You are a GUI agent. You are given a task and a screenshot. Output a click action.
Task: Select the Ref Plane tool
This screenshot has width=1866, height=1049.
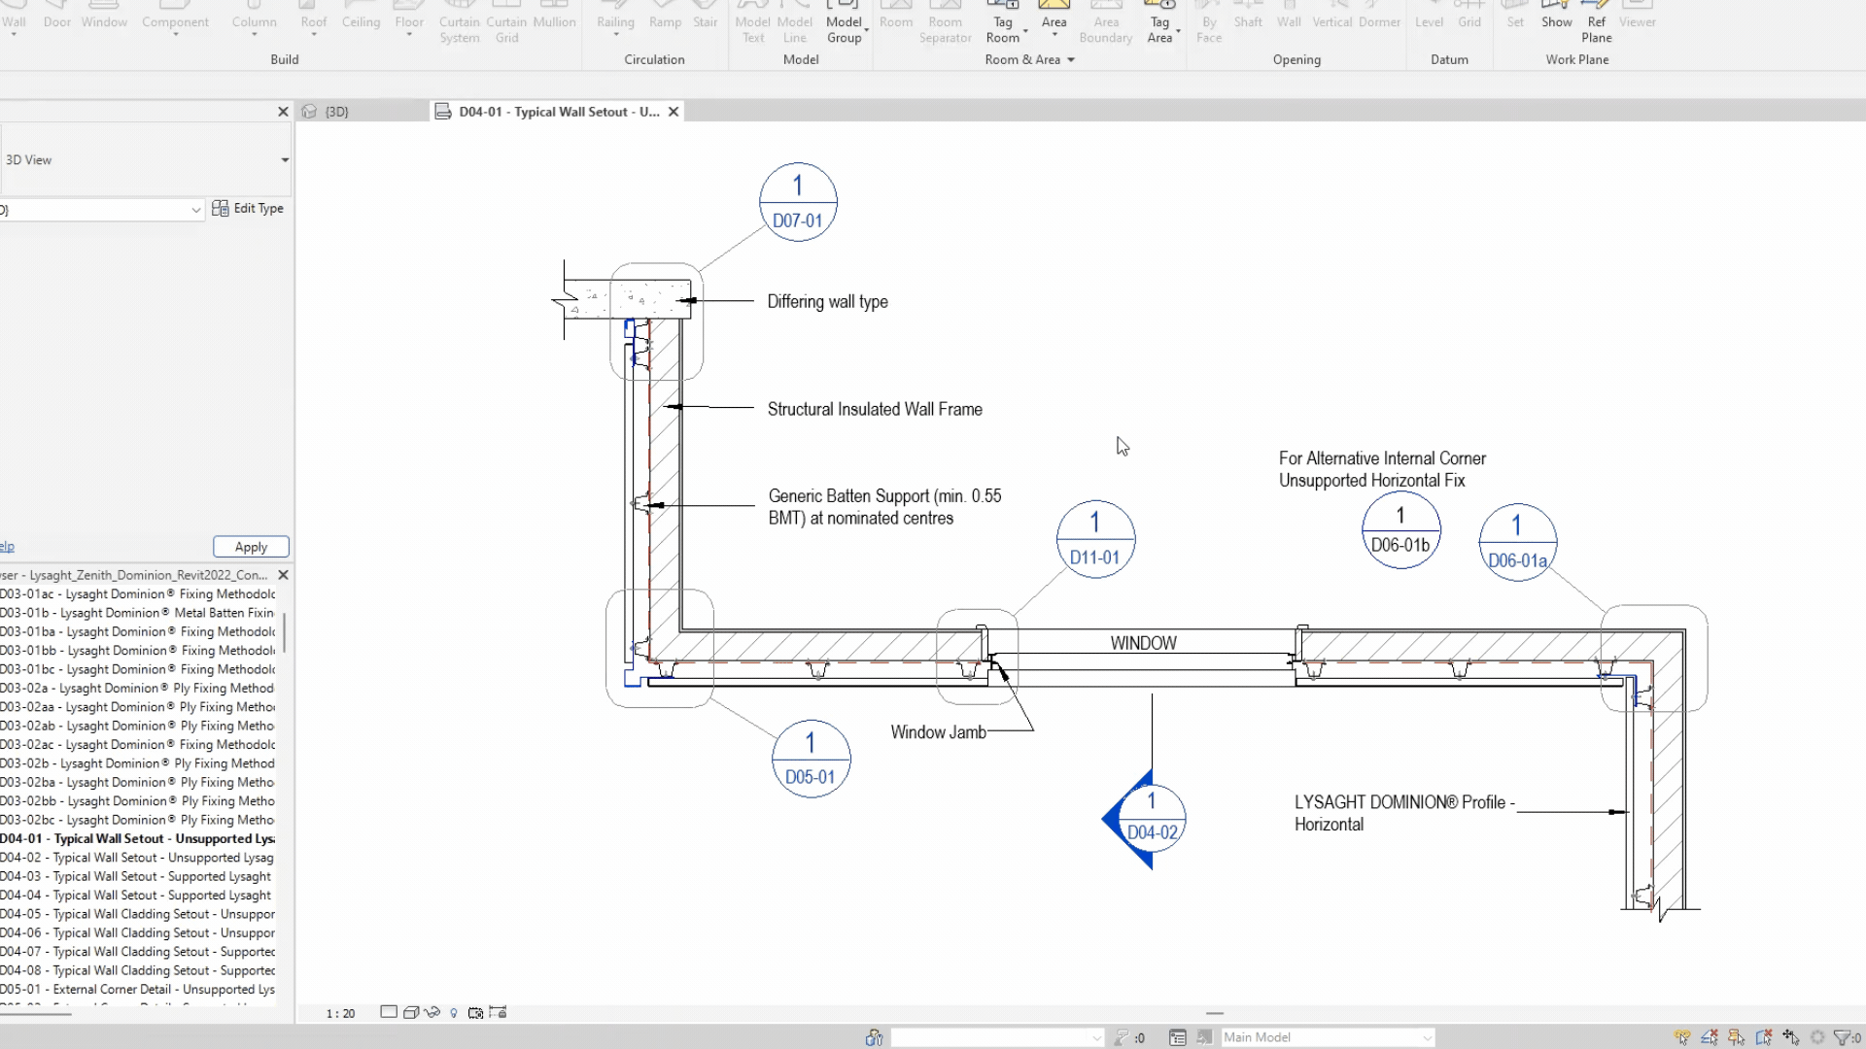point(1596,23)
